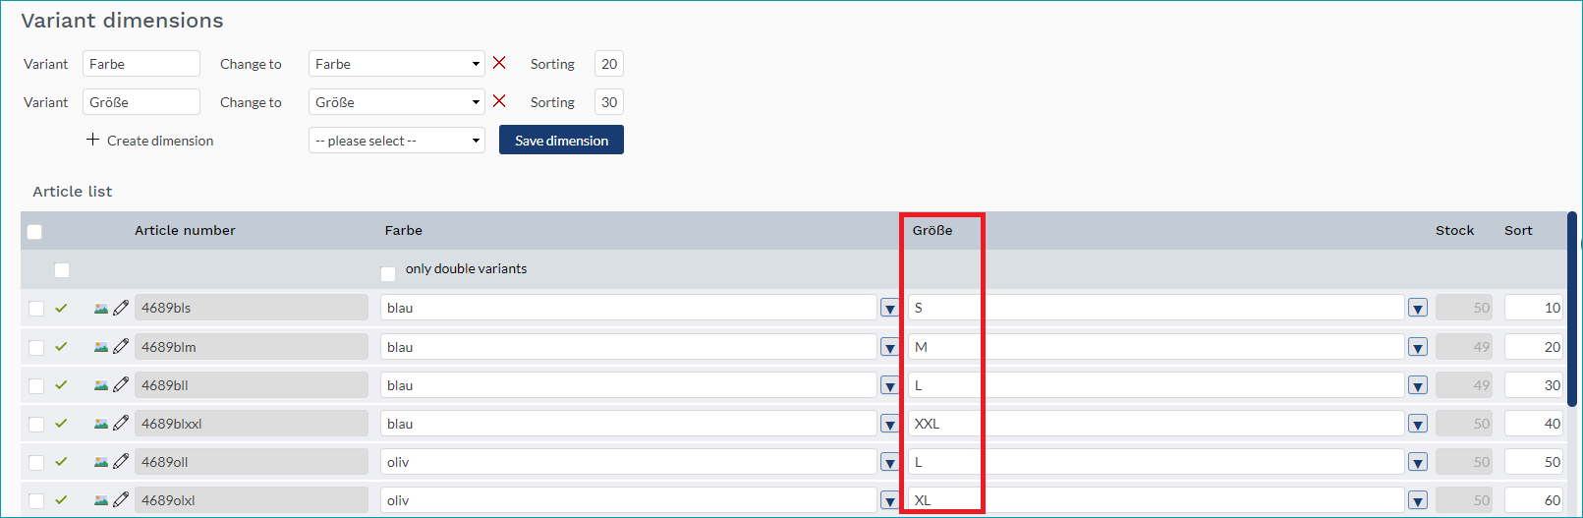The image size is (1583, 518).
Task: Edit article 4689bll with pencil icon
Action: point(121,384)
